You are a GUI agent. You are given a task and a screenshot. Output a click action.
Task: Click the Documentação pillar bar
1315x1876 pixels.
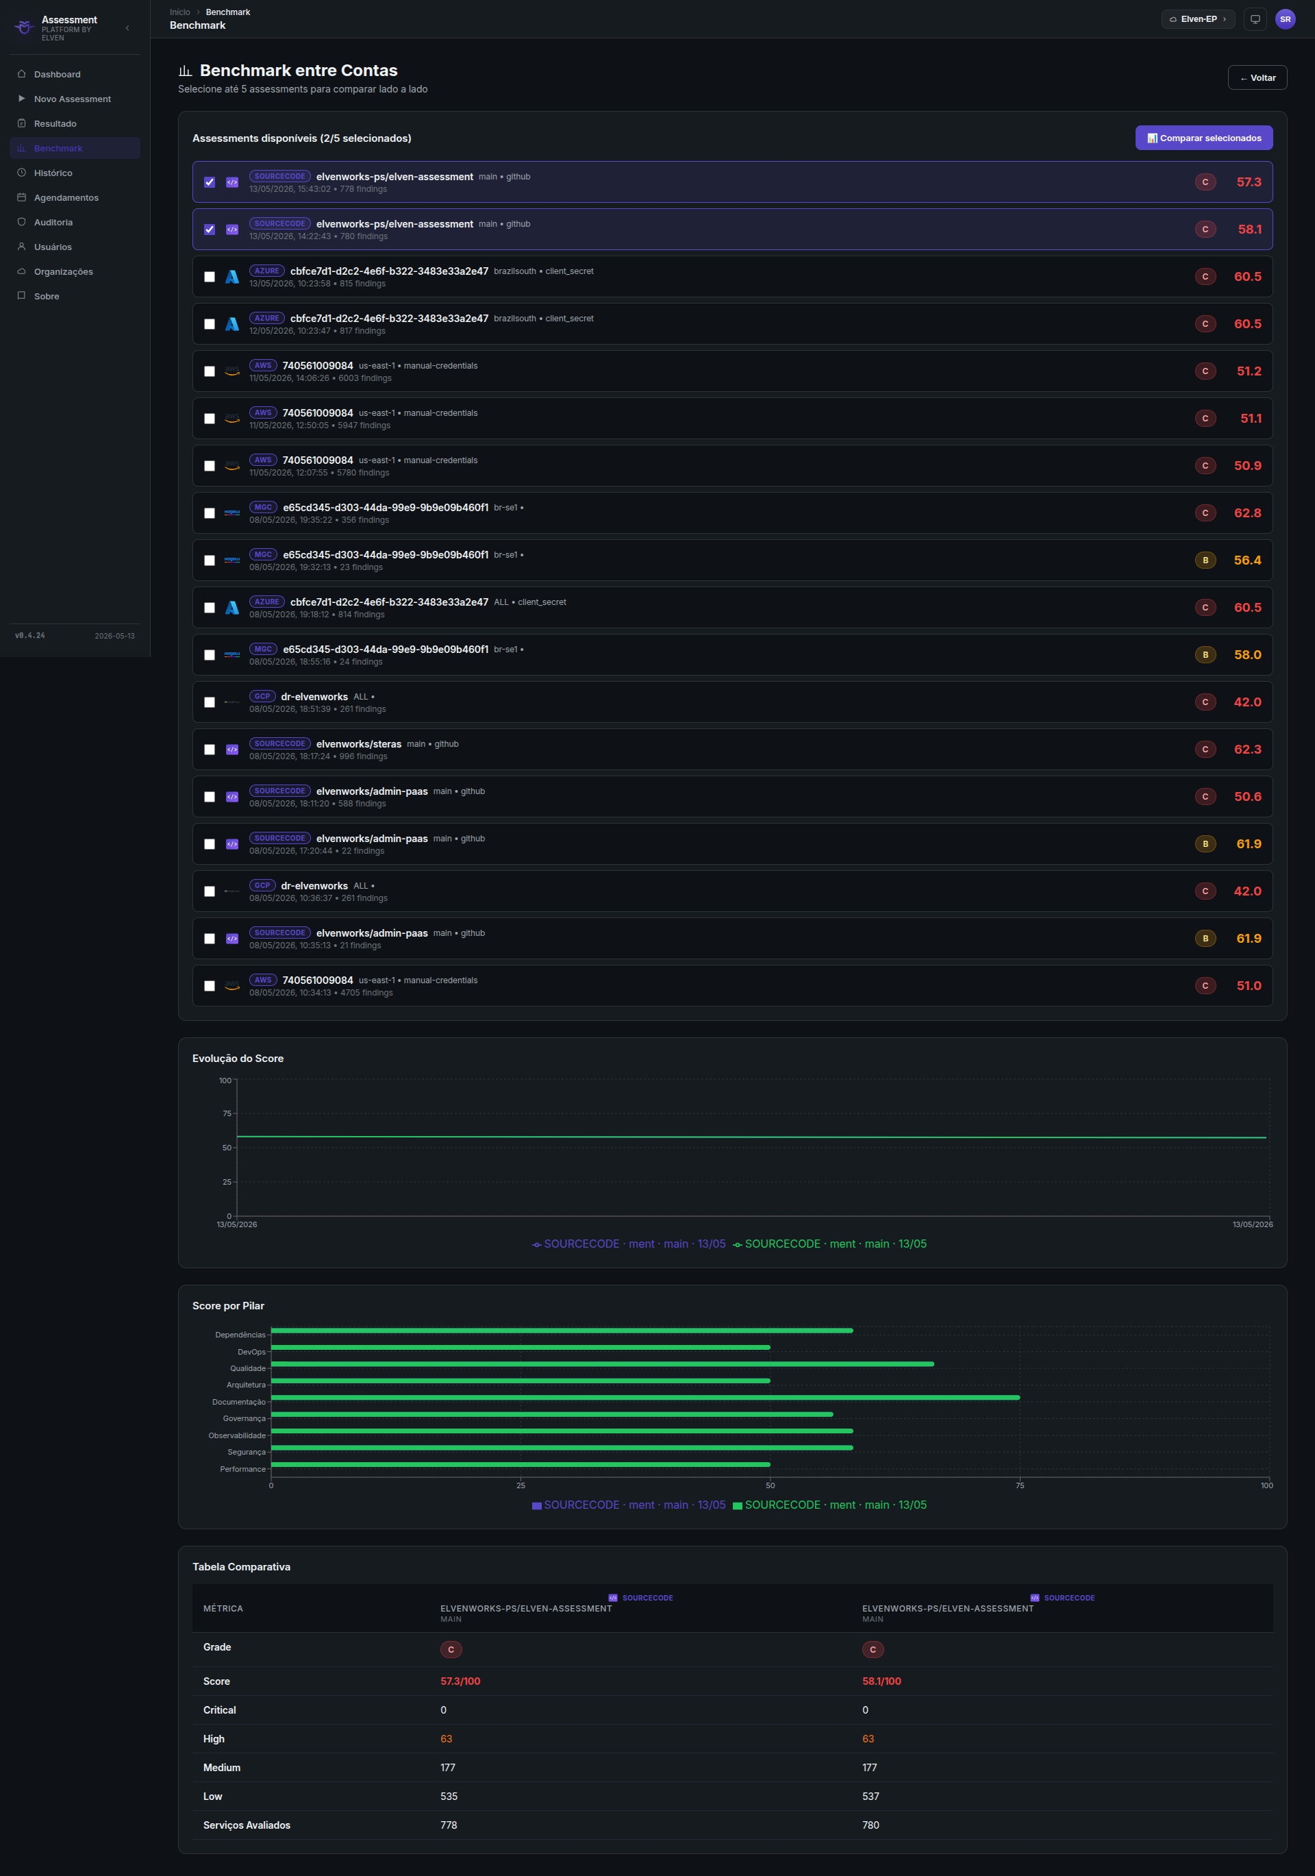(x=645, y=1398)
